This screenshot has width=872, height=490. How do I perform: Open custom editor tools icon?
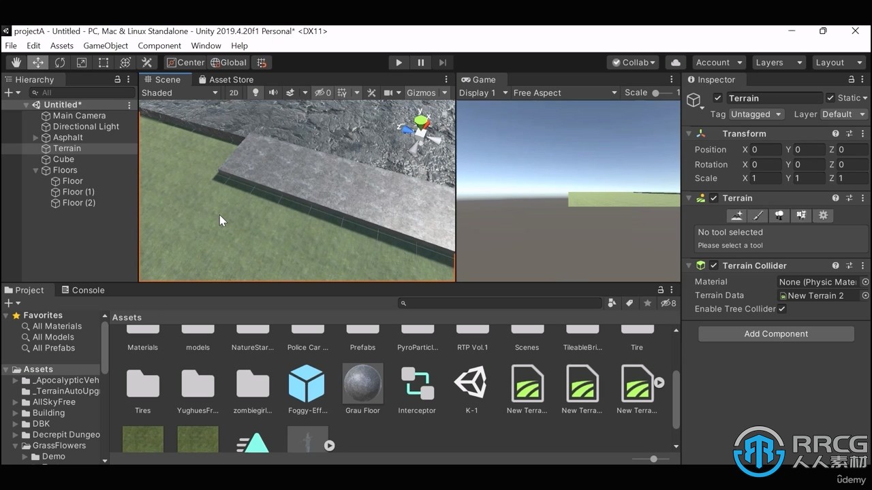tap(146, 63)
